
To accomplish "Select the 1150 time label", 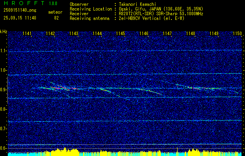I will [x=237, y=34].
